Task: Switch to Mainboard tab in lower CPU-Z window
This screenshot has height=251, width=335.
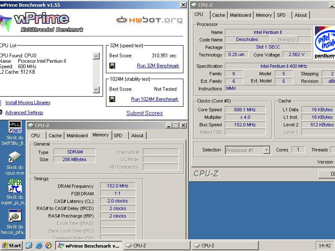Action: click(77, 136)
